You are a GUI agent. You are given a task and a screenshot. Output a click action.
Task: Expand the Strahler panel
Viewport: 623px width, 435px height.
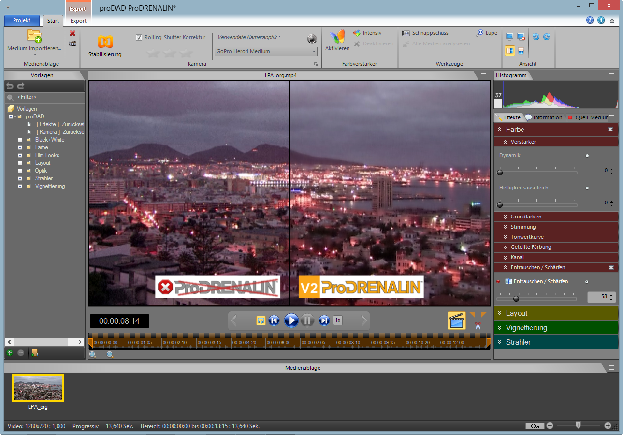click(556, 342)
